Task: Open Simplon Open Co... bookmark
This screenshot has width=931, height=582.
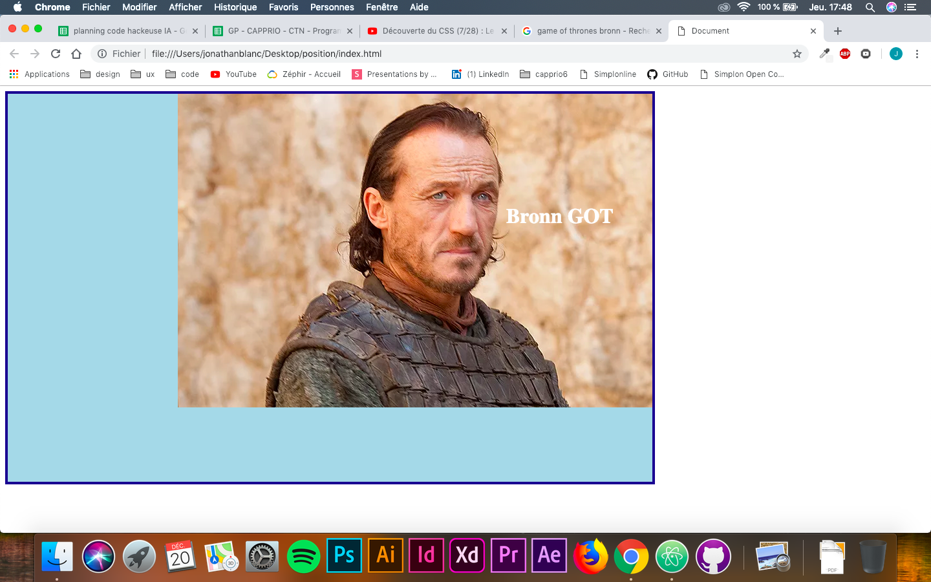Action: click(742, 74)
